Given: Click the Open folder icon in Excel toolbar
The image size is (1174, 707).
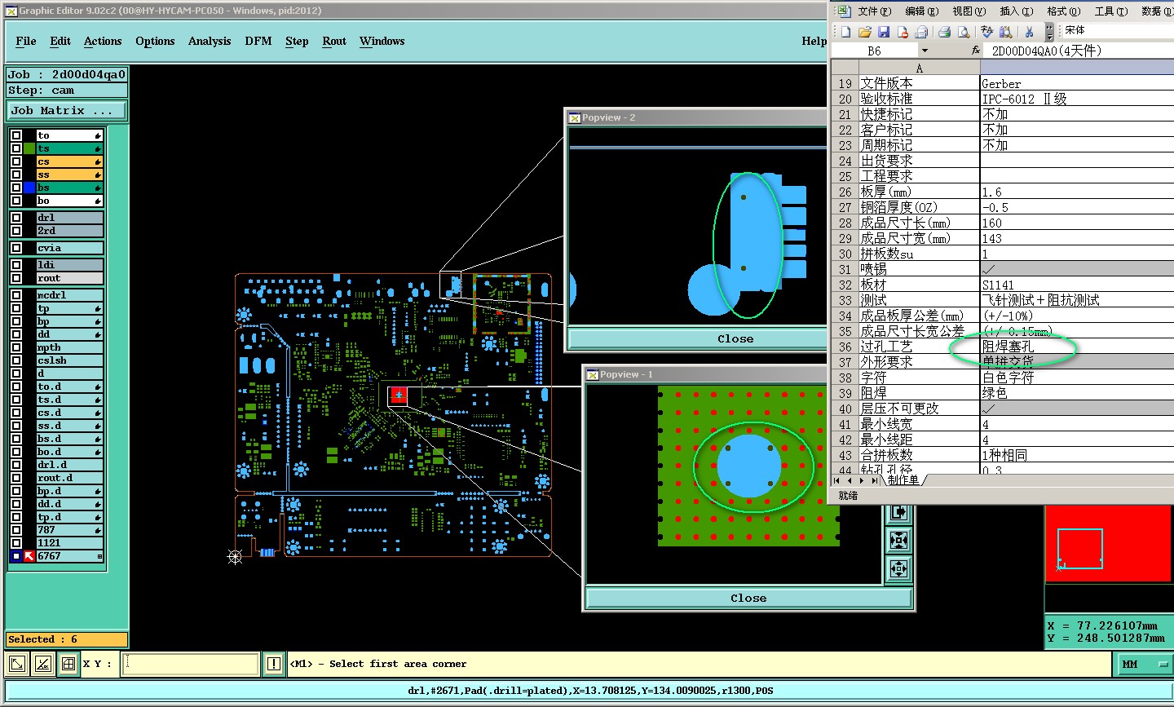Looking at the screenshot, I should click(864, 32).
